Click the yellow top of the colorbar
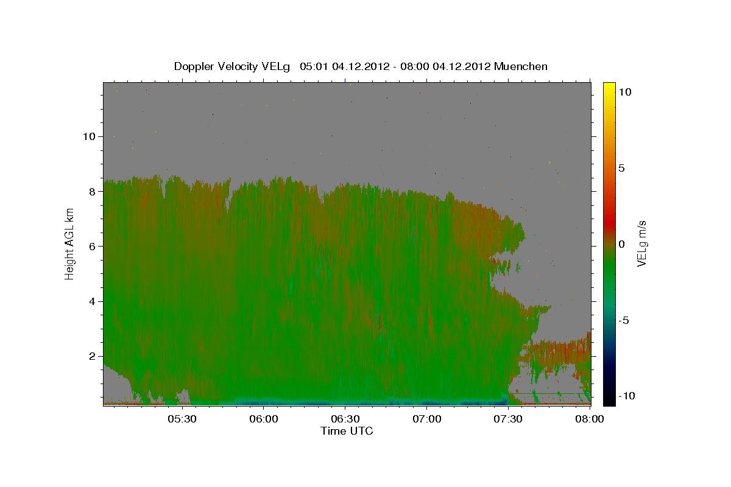 (609, 88)
